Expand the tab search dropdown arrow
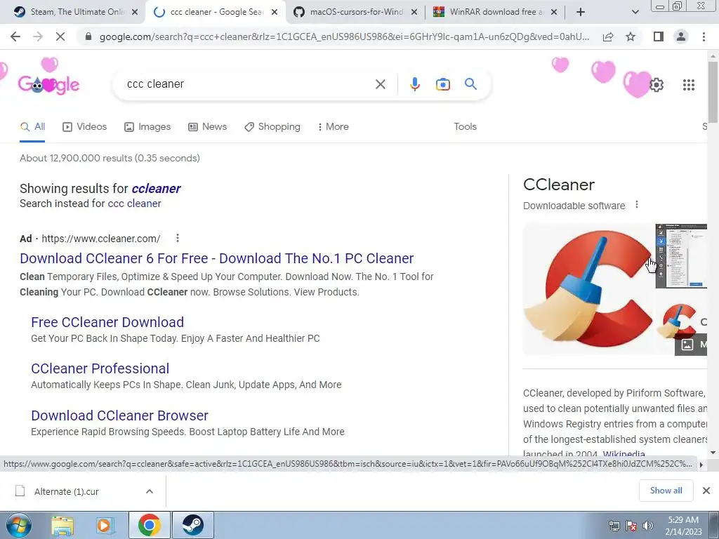 (x=635, y=13)
